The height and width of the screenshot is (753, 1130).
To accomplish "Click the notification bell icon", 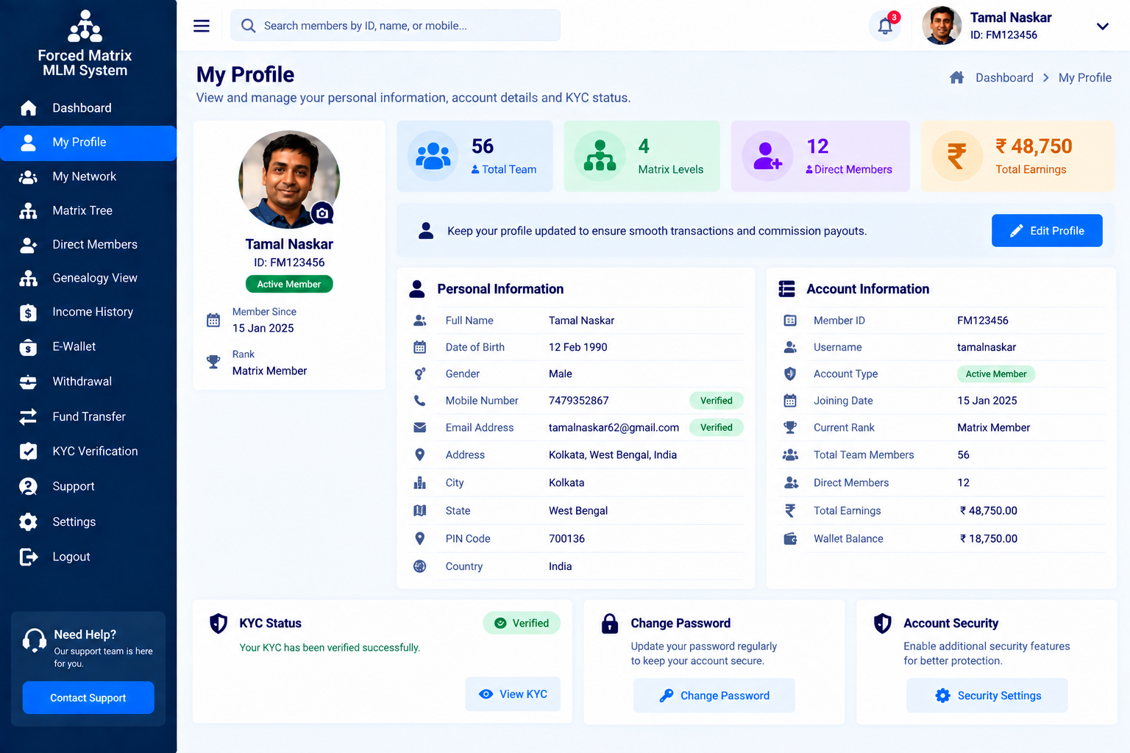I will (885, 26).
